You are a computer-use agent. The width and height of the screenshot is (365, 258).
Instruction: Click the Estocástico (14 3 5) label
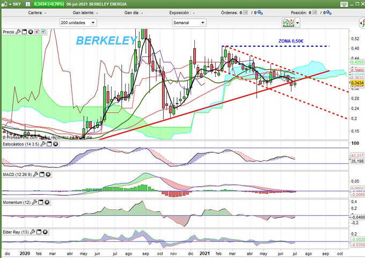point(21,144)
